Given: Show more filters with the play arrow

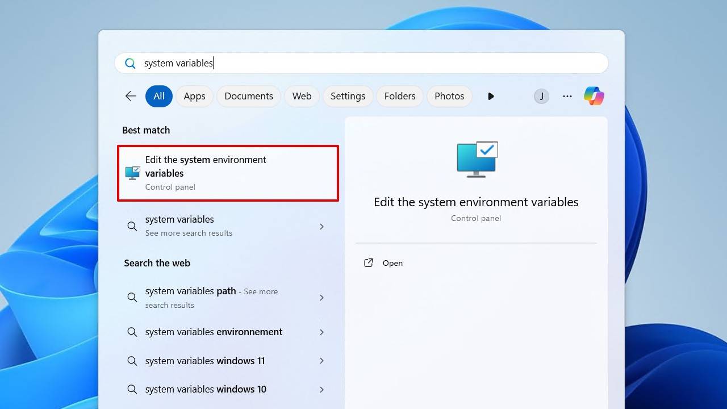Looking at the screenshot, I should click(491, 96).
